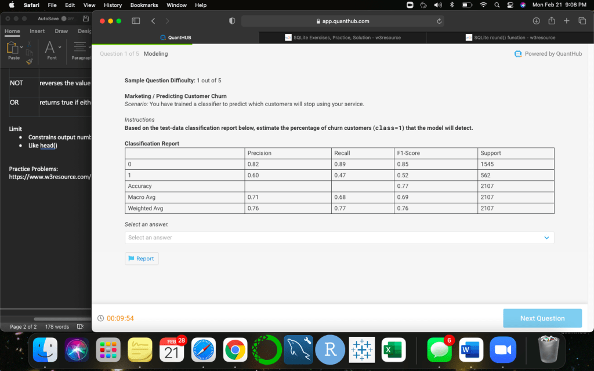594x371 pixels.
Task: Open the Paste options dropdown arrow
Action: point(21,46)
